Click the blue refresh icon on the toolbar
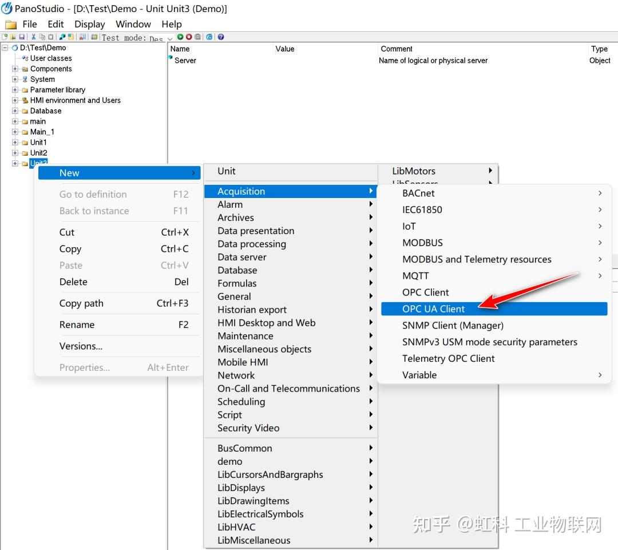618x550 pixels. coord(209,38)
